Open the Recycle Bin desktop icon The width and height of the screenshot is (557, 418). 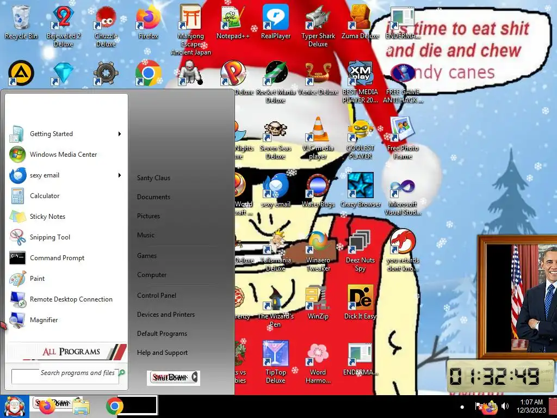(x=21, y=22)
